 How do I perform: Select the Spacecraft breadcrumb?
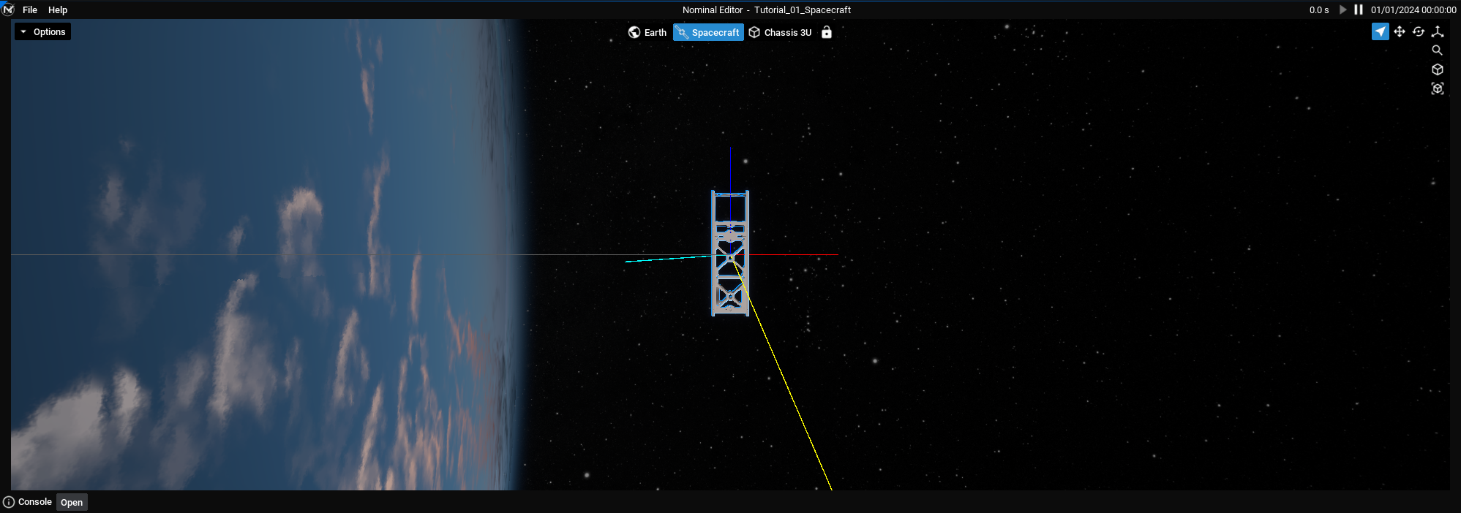pos(708,32)
